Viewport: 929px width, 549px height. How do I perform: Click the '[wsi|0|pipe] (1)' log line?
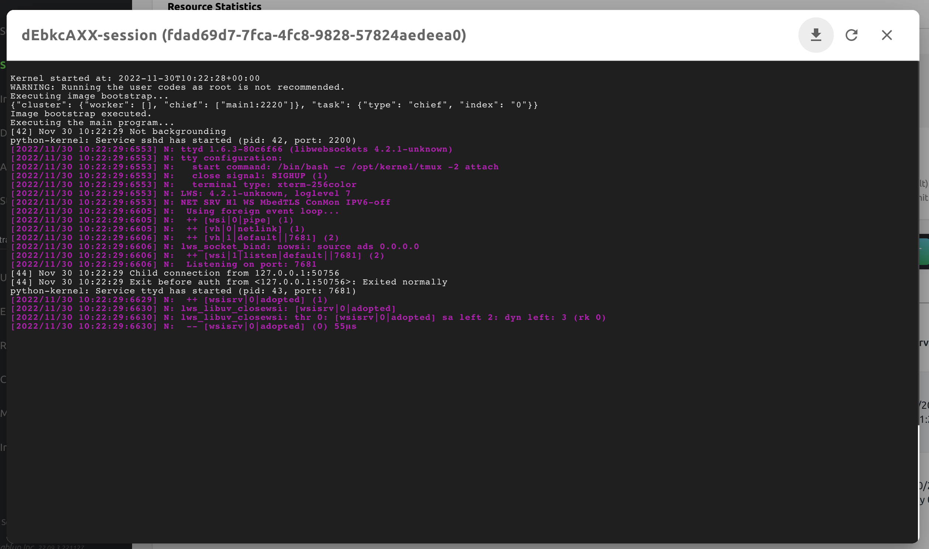152,221
